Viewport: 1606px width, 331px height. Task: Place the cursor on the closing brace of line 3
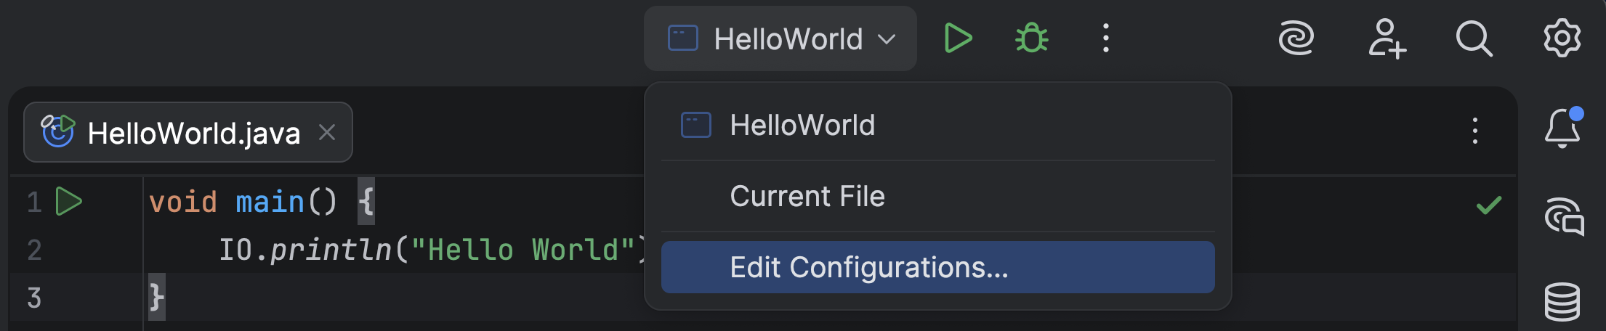point(157,297)
